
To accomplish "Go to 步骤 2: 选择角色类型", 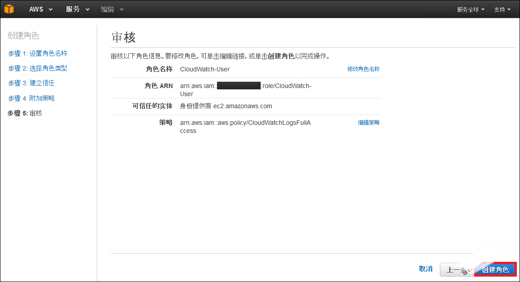I will coord(37,68).
